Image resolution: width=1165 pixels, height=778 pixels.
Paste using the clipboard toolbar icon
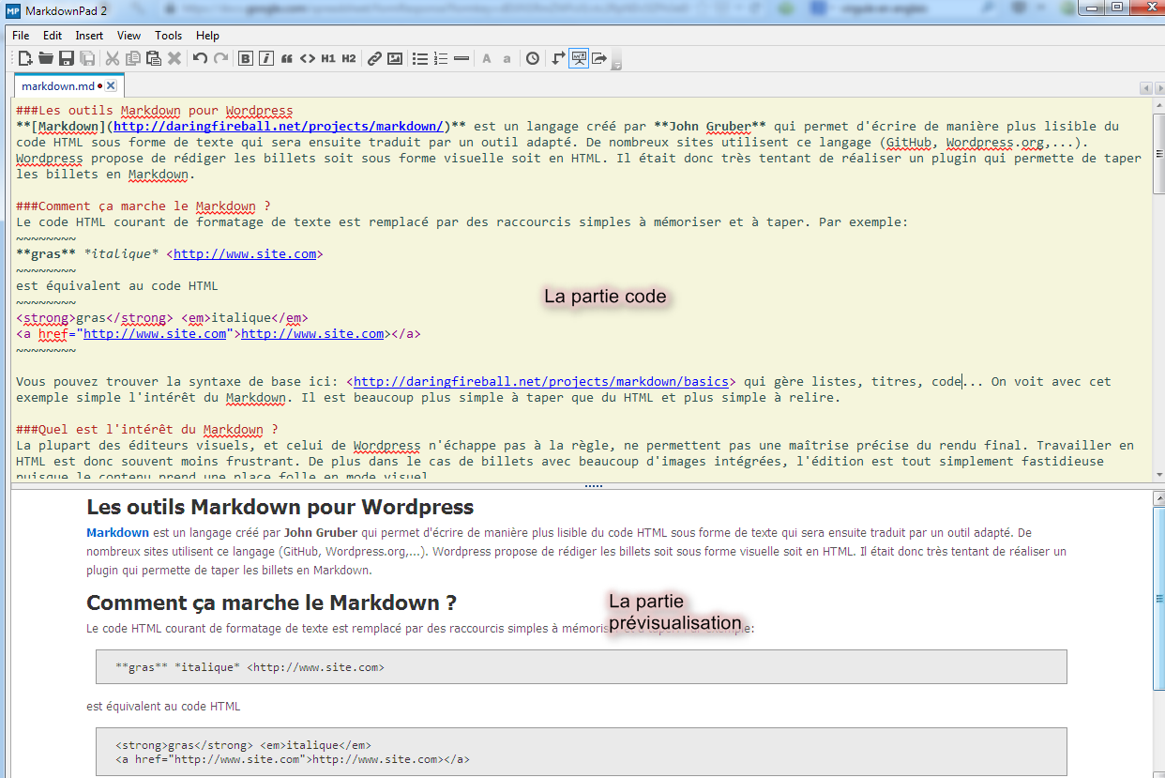(x=154, y=58)
